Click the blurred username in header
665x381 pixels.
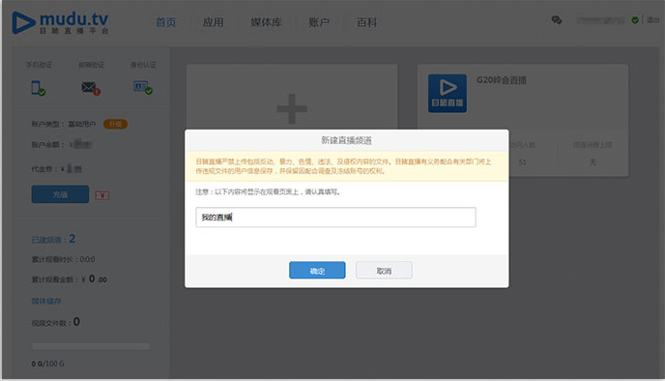click(x=599, y=20)
